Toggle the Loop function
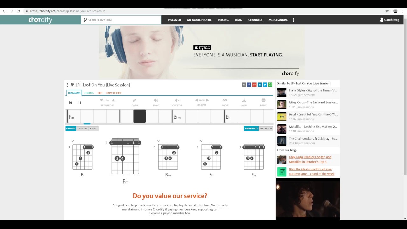407x229 pixels. pyautogui.click(x=225, y=102)
